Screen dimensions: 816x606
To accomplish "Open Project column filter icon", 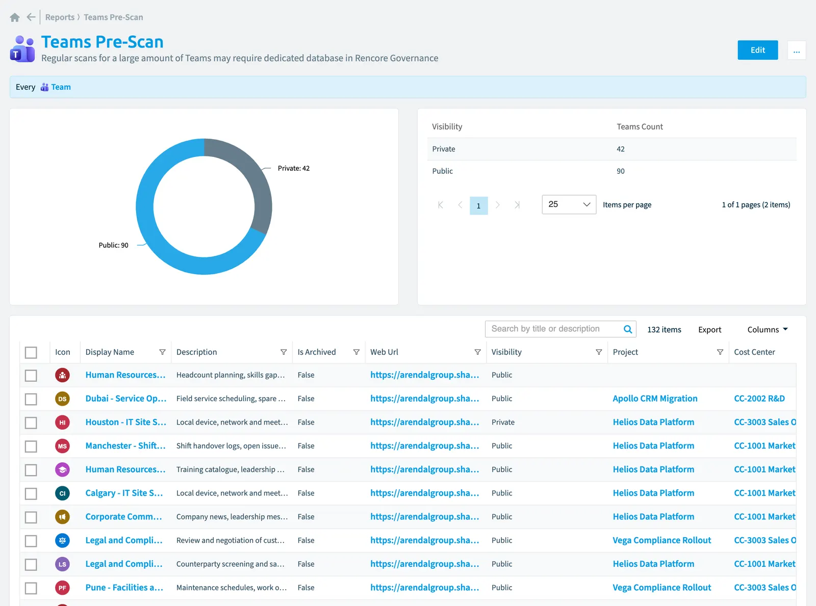I will click(x=720, y=352).
